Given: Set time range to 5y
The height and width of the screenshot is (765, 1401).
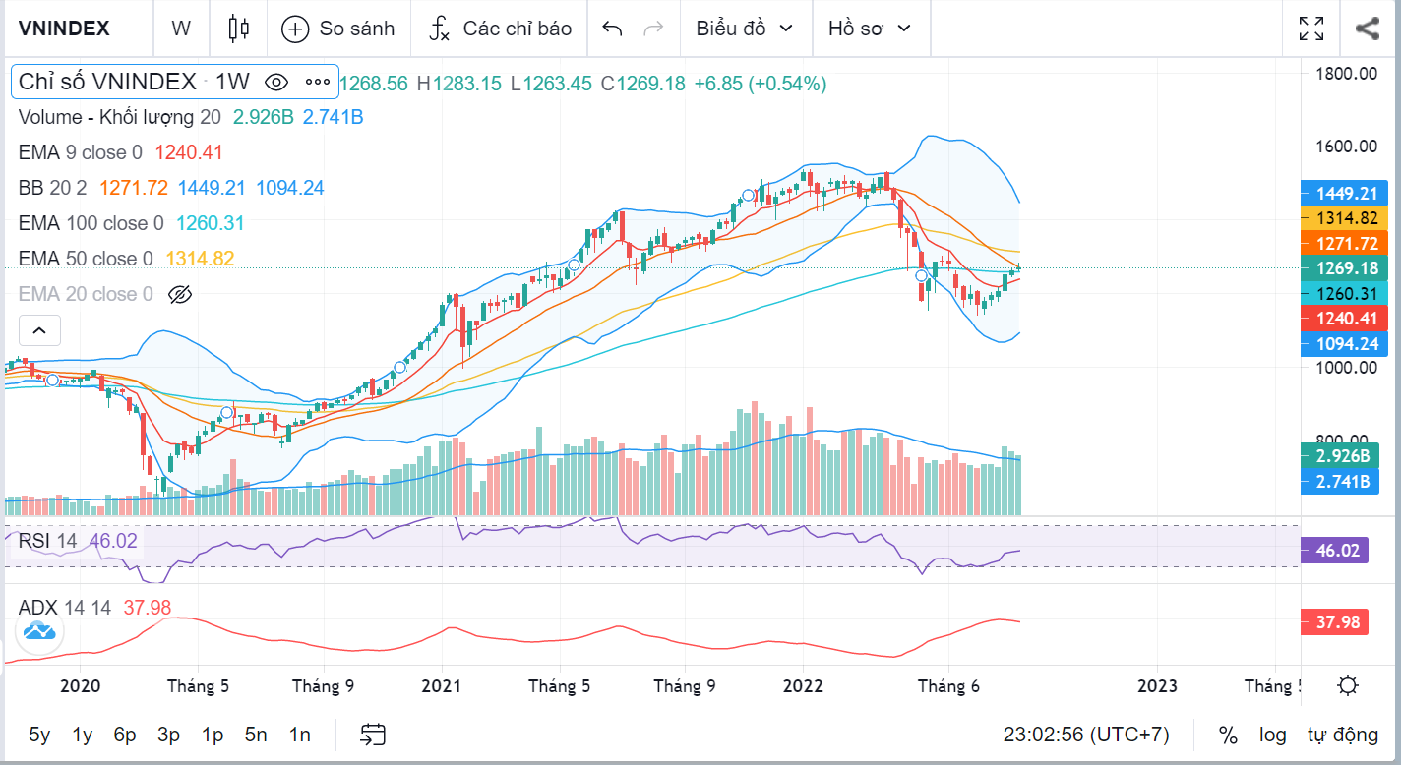Looking at the screenshot, I should coord(39,735).
